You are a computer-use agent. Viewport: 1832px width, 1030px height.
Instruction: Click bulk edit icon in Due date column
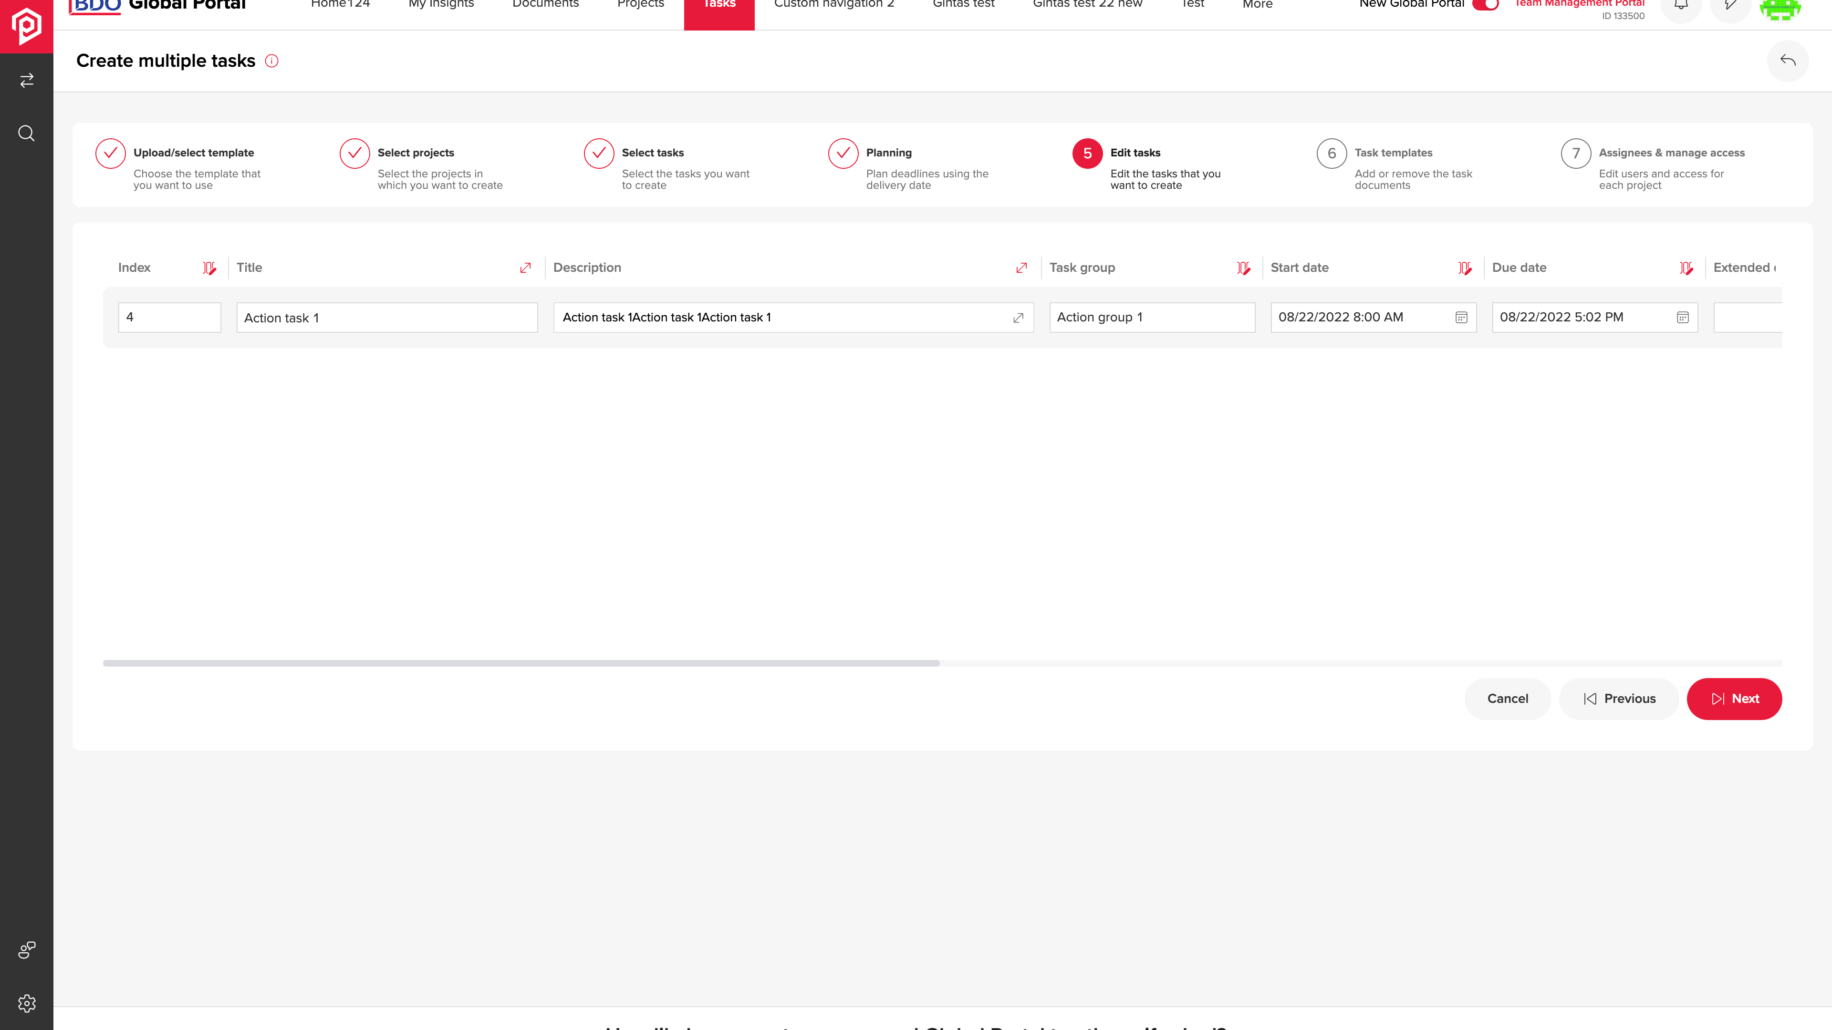(1686, 268)
